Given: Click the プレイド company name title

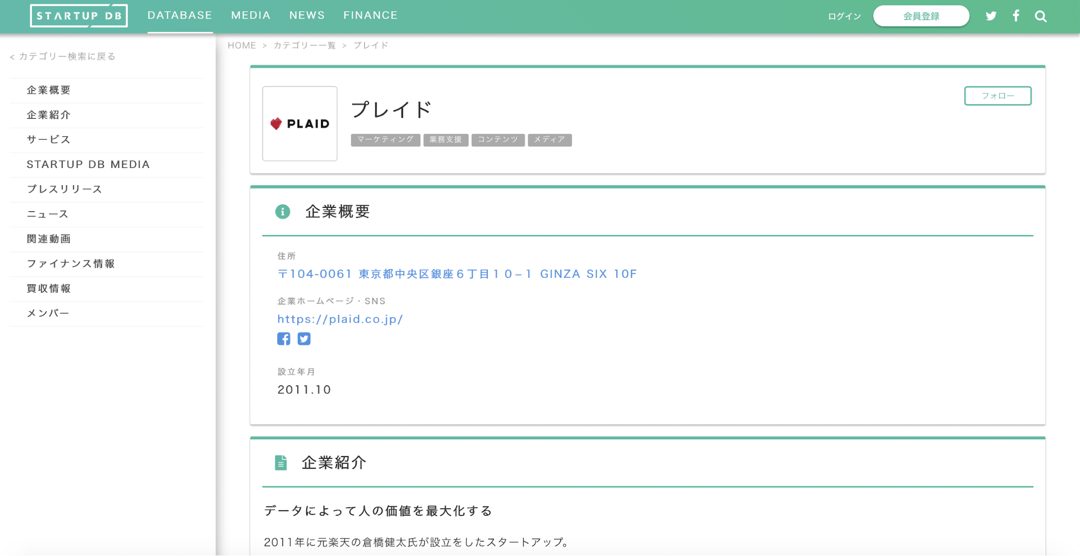Looking at the screenshot, I should (x=392, y=110).
